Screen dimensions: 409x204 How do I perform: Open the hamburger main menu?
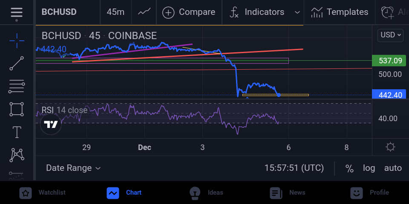(17, 12)
